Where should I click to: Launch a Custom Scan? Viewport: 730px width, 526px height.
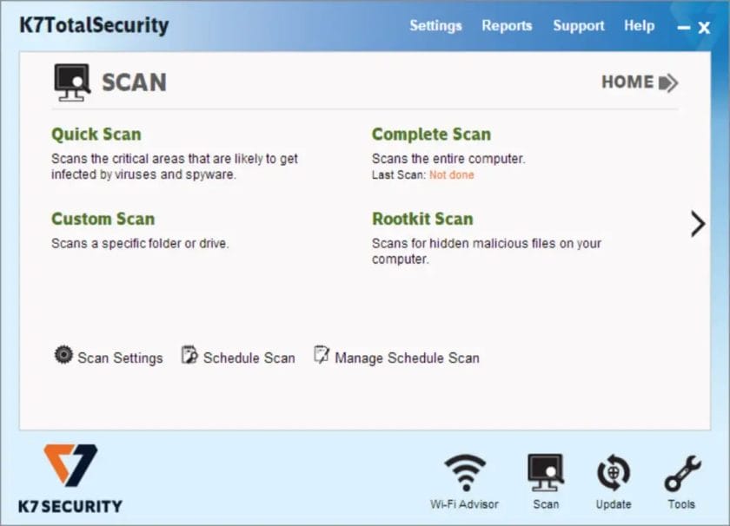pyautogui.click(x=102, y=219)
